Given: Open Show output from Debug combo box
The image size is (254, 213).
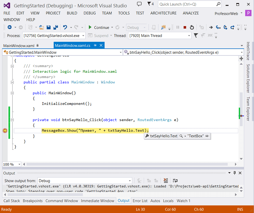Looking at the screenshot, I should point(85,181).
